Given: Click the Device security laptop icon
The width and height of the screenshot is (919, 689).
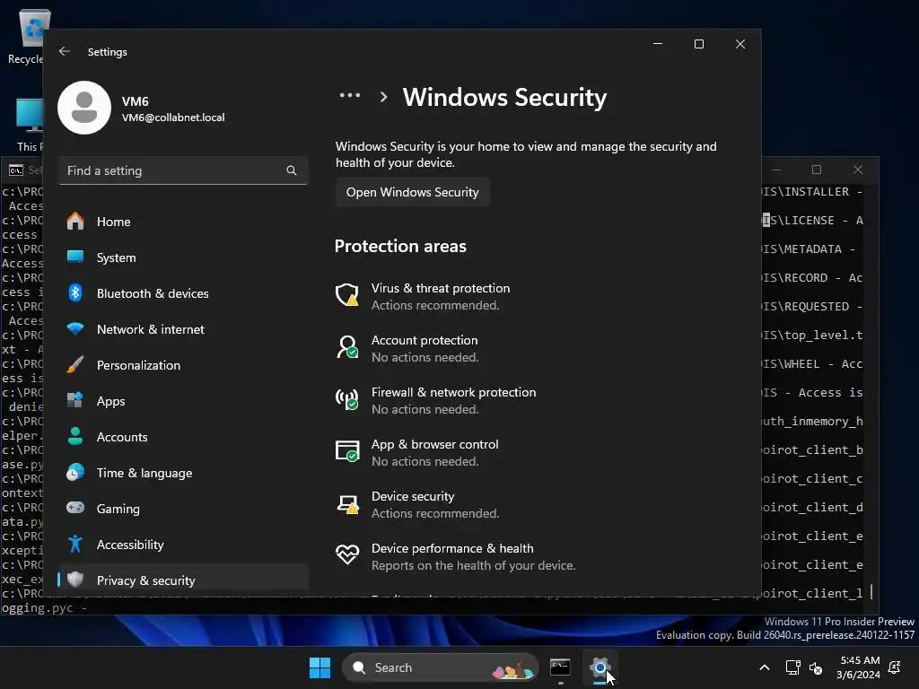Looking at the screenshot, I should click(347, 504).
